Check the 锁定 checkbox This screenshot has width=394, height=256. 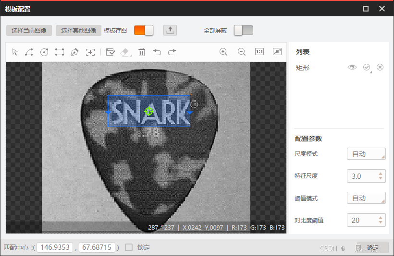click(129, 247)
